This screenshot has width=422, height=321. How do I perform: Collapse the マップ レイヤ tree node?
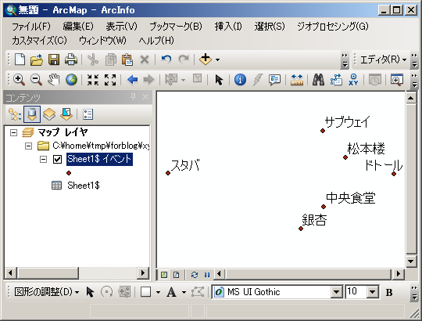13,132
